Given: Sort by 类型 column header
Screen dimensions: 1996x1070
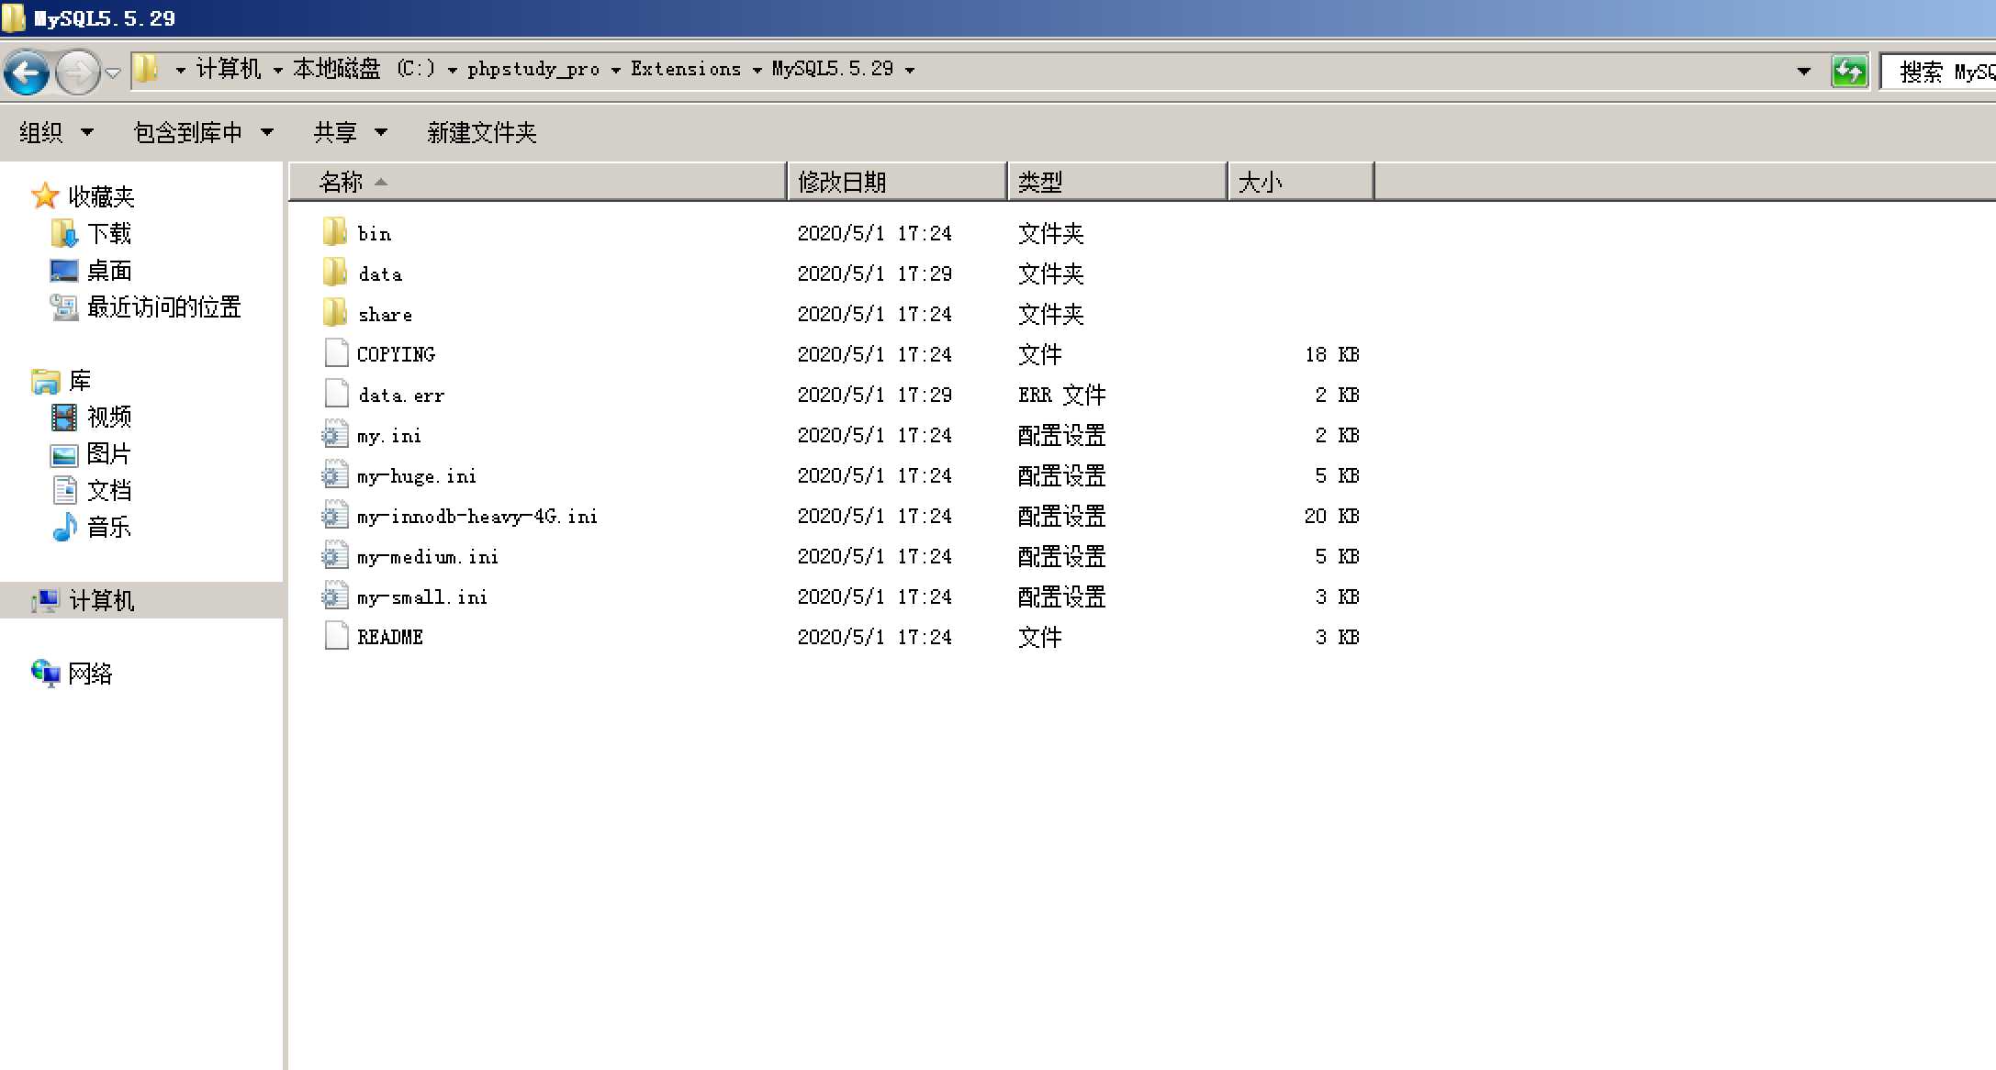Looking at the screenshot, I should click(1117, 182).
